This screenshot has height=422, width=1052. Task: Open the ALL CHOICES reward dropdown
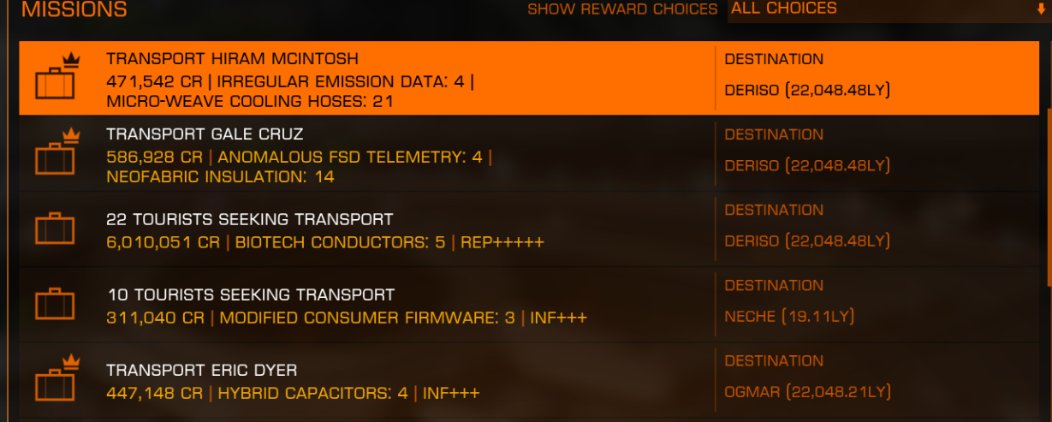(887, 10)
